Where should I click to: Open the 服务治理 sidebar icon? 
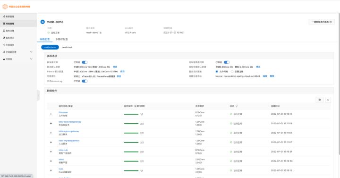point(4,31)
